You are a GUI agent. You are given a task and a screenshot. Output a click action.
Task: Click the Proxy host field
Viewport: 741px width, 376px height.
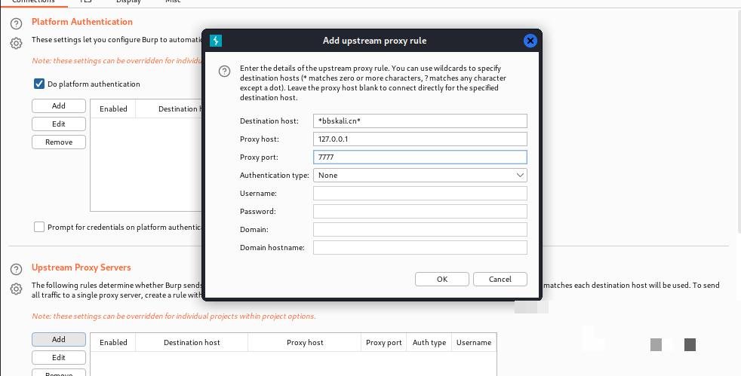[x=420, y=139]
